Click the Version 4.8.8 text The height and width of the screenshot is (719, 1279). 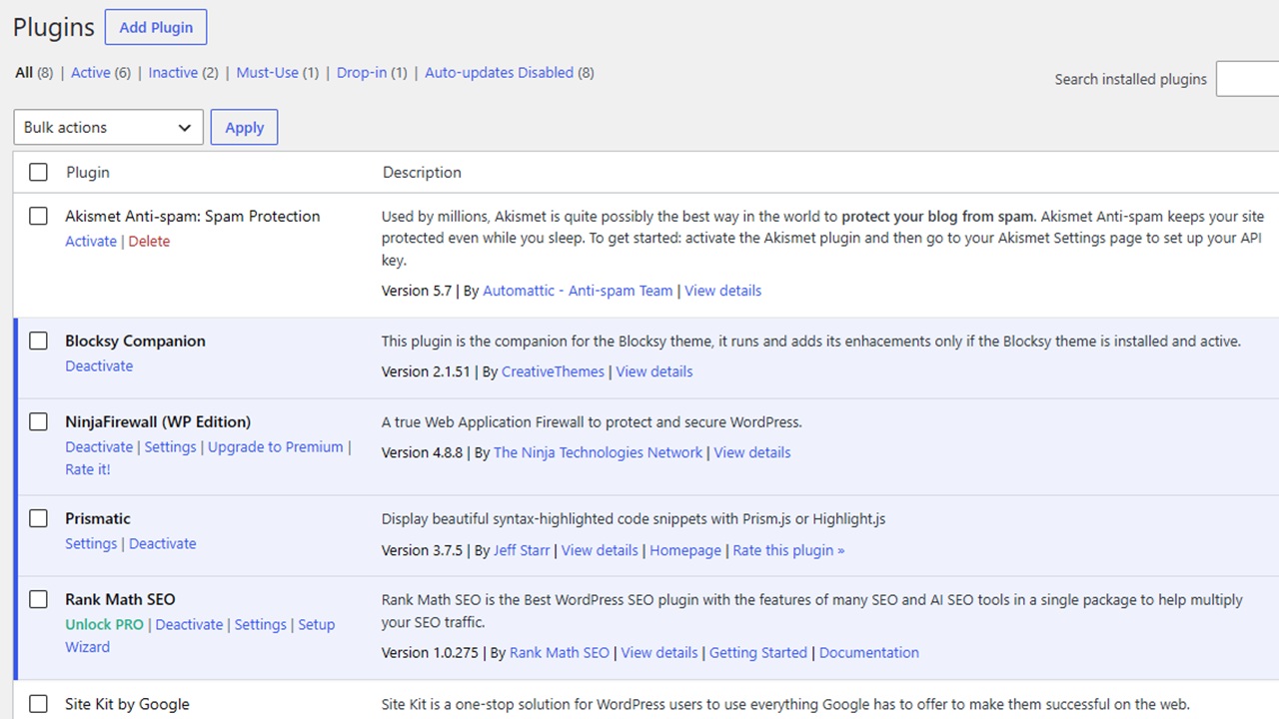click(422, 452)
